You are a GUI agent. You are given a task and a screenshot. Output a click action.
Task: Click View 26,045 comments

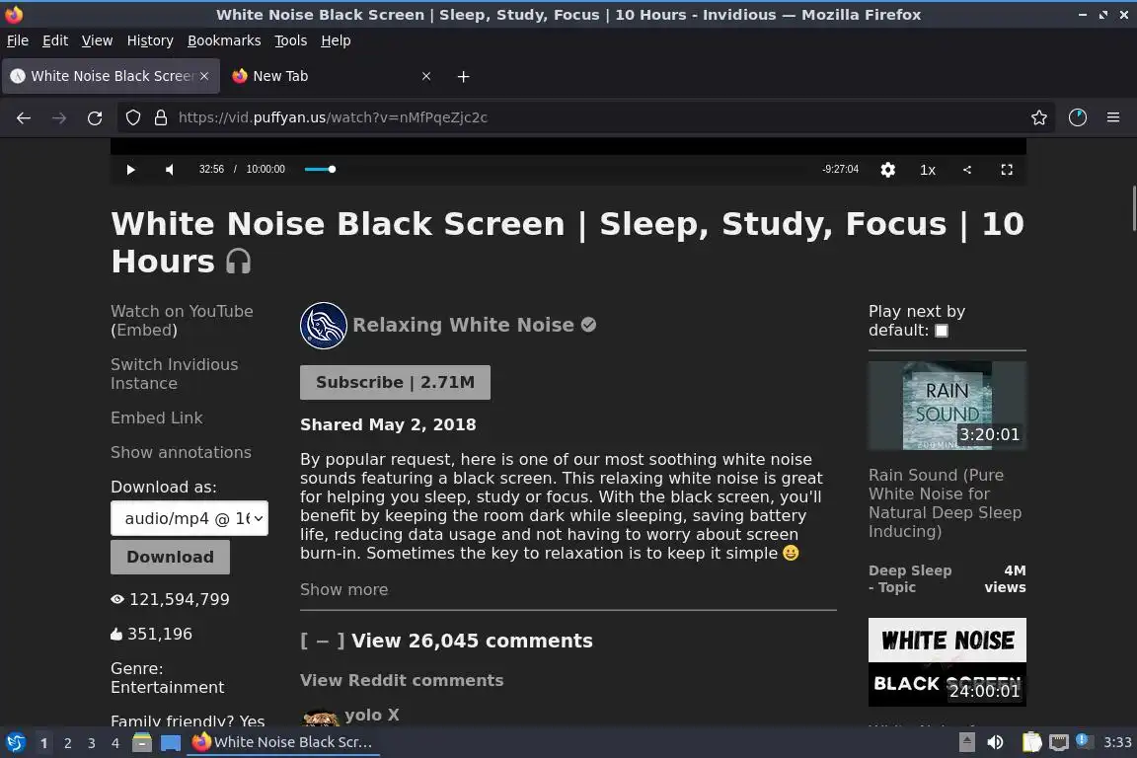coord(472,642)
